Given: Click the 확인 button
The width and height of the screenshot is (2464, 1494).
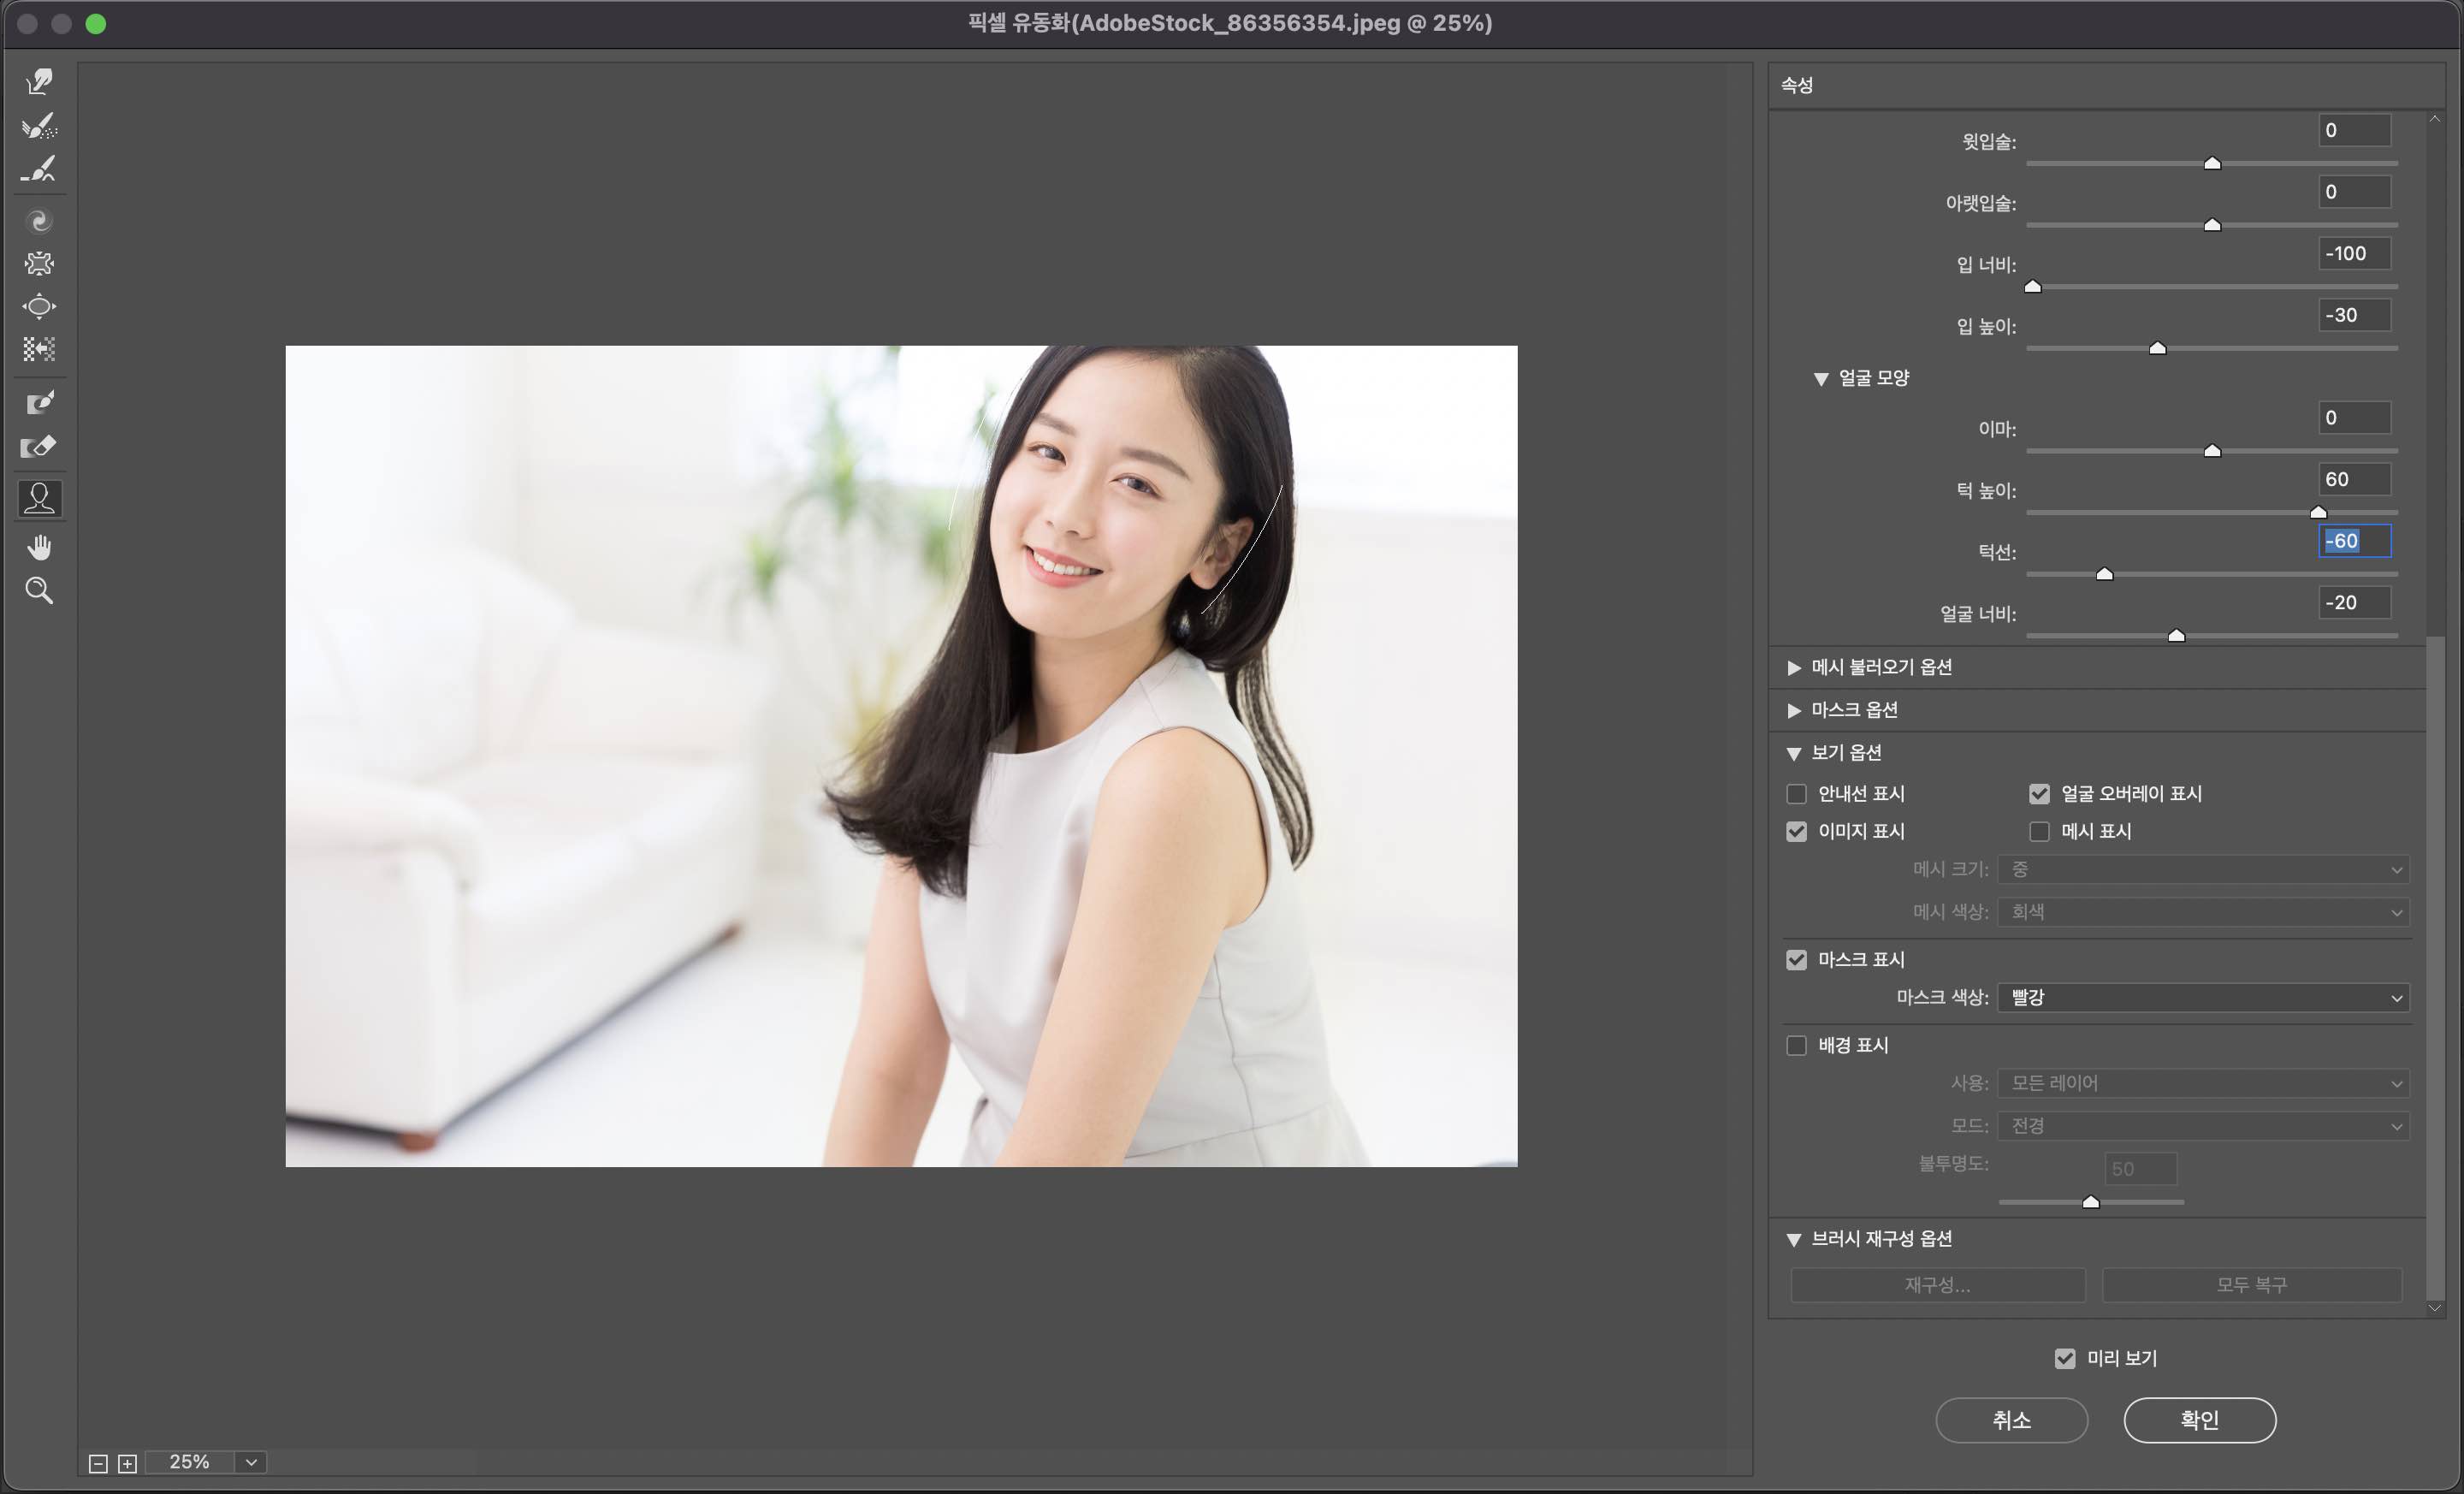Looking at the screenshot, I should 2199,1420.
